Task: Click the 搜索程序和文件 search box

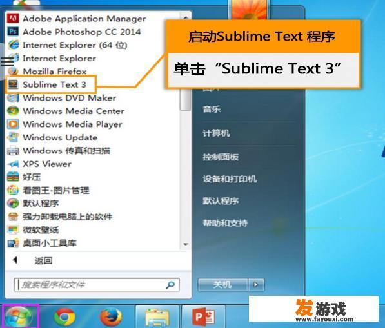Action: point(97,285)
